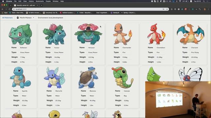Open the File menu

click(15, 1)
